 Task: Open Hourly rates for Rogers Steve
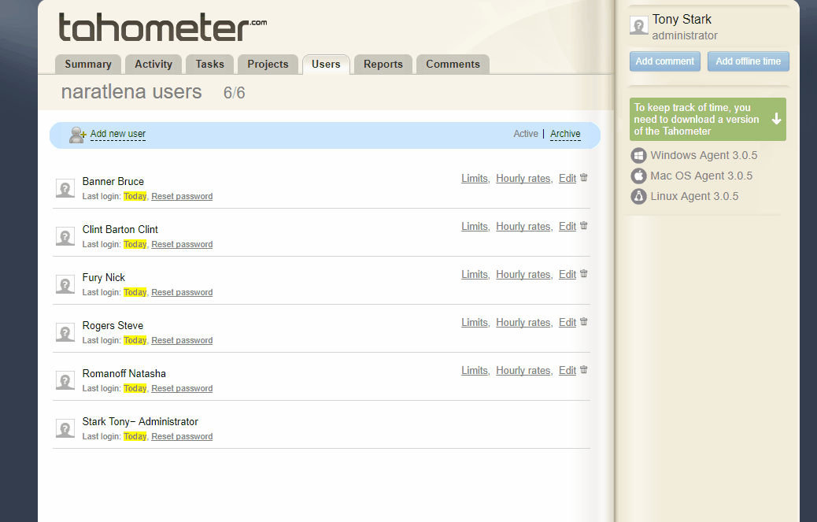pyautogui.click(x=523, y=322)
